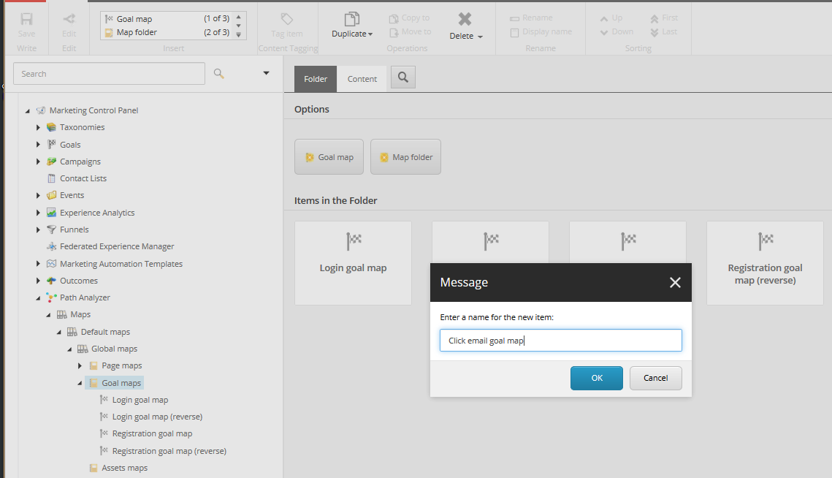Expand the Taxonomies node
Viewport: 832px width, 478px height.
(x=38, y=127)
